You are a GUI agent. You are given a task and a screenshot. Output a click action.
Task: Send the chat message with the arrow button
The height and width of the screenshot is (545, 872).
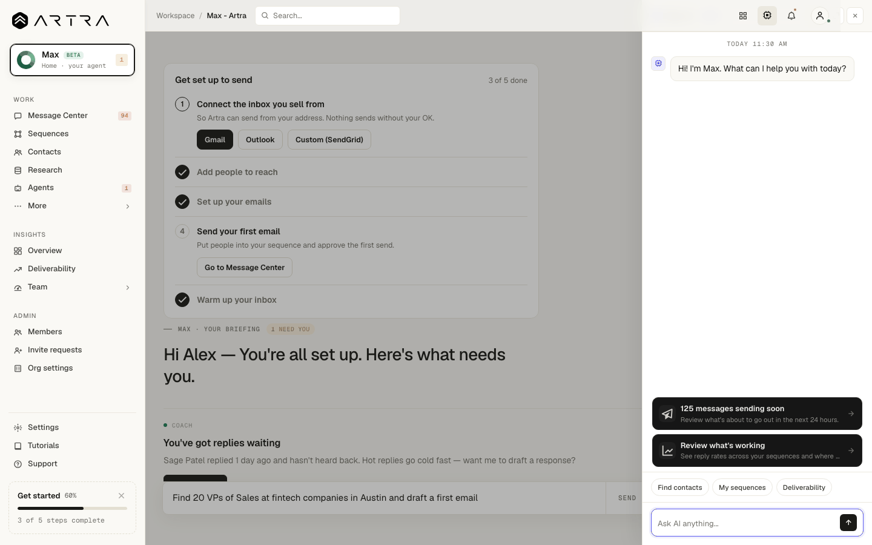[x=848, y=523]
